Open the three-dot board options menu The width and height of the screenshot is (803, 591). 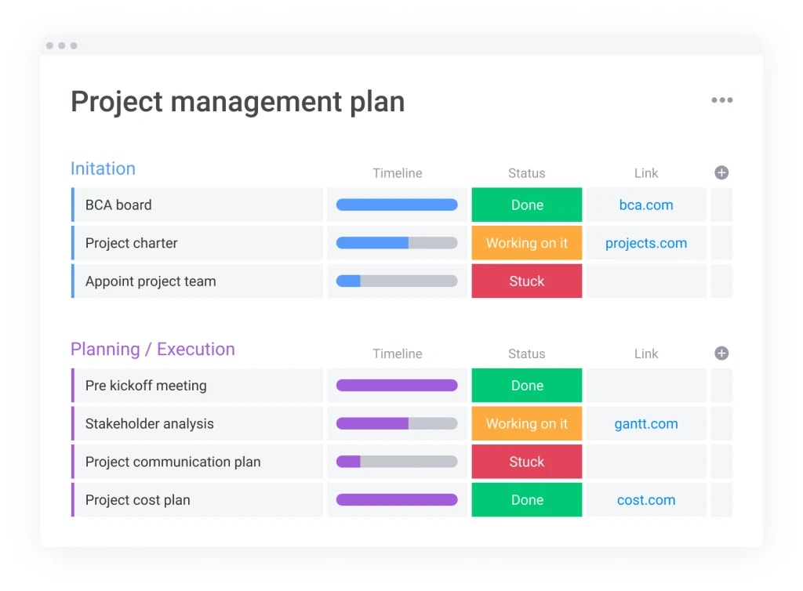721,100
